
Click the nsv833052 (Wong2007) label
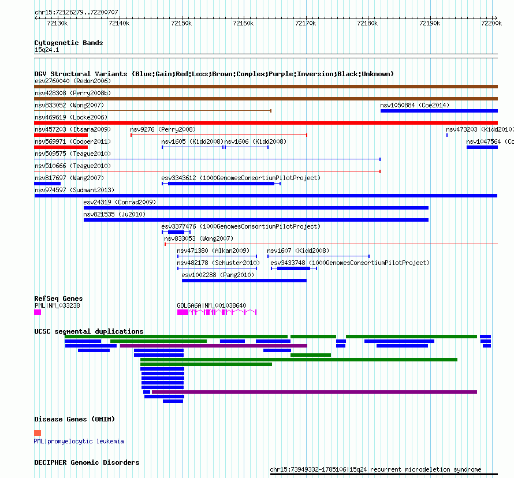pos(69,105)
